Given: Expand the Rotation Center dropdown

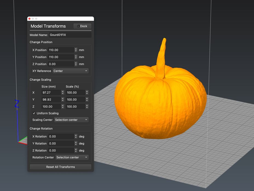Looking at the screenshot, I should [x=72, y=157].
